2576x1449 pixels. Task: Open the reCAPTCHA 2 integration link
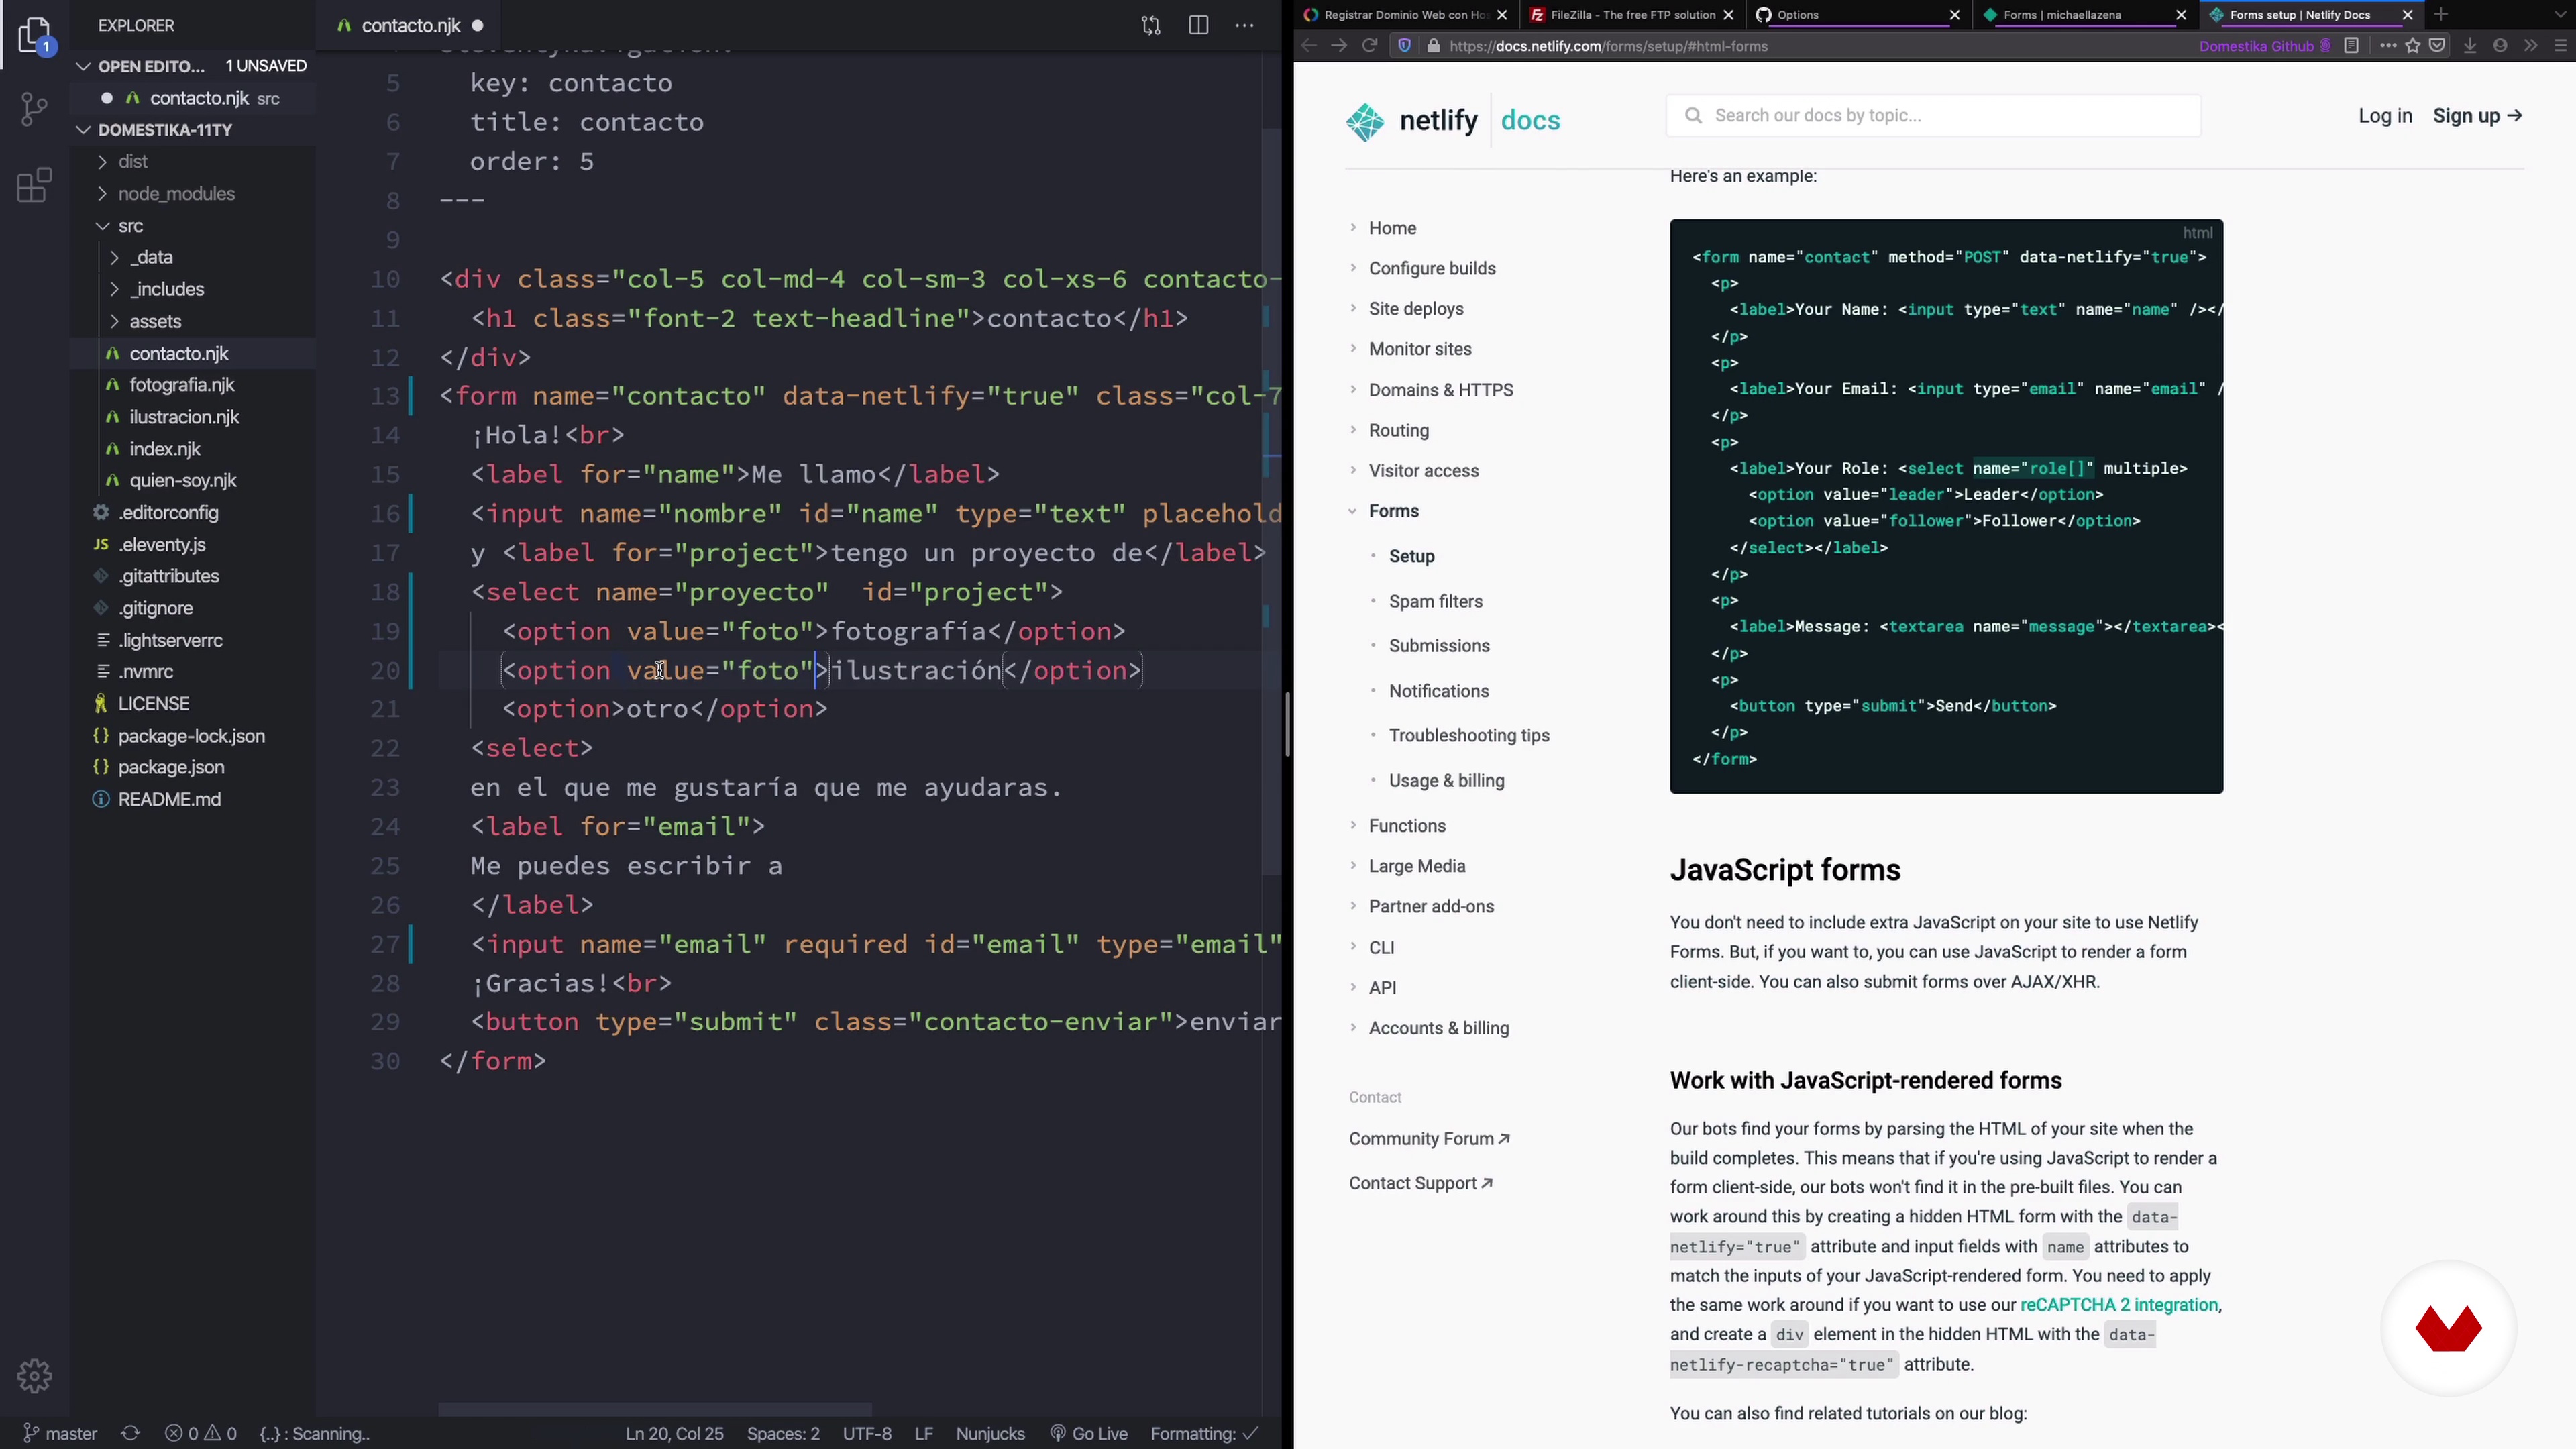(x=2118, y=1305)
